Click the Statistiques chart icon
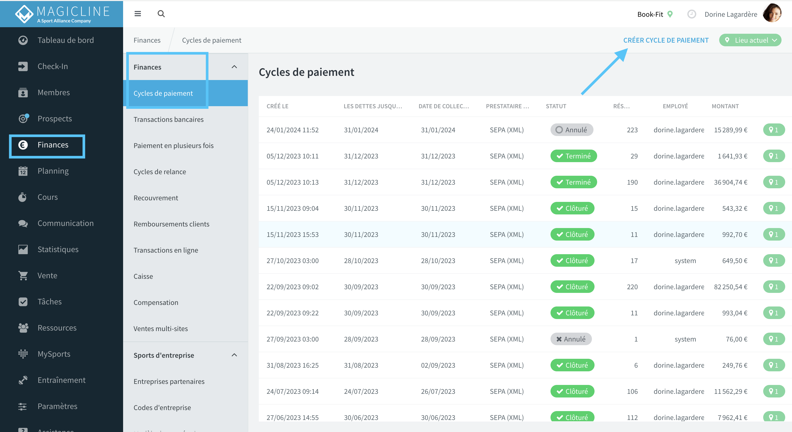The width and height of the screenshot is (792, 432). [23, 249]
